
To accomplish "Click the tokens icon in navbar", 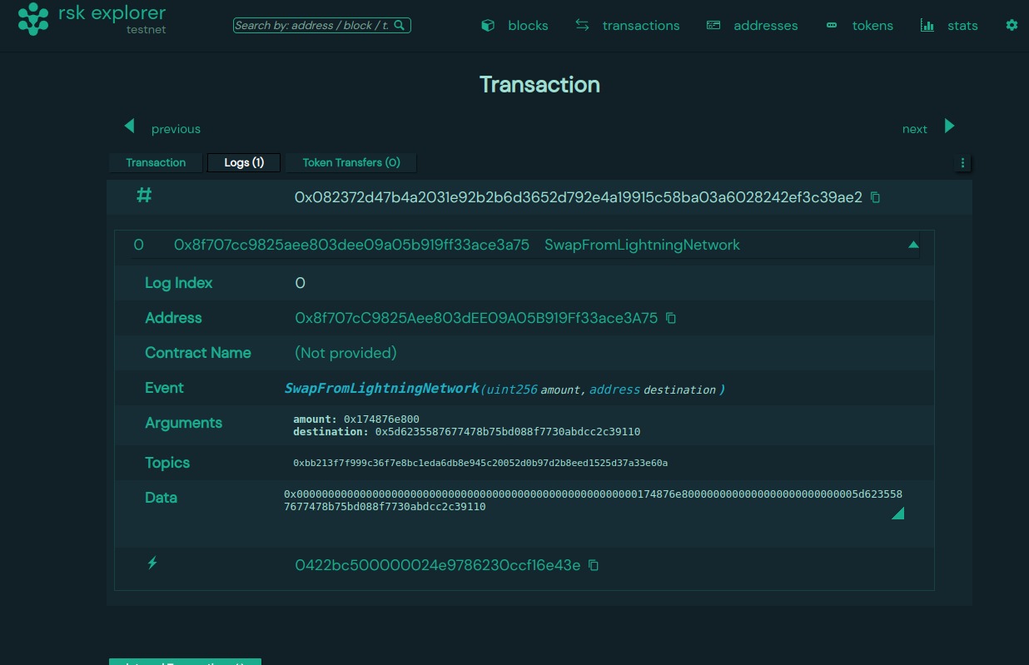I will (x=831, y=25).
